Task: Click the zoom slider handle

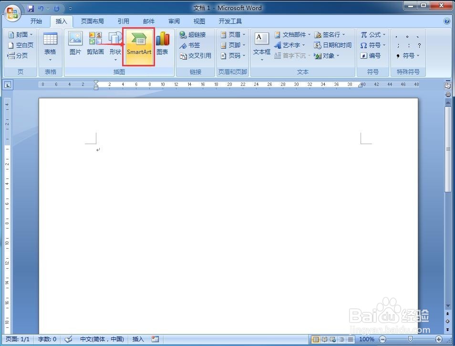Action: [x=410, y=339]
